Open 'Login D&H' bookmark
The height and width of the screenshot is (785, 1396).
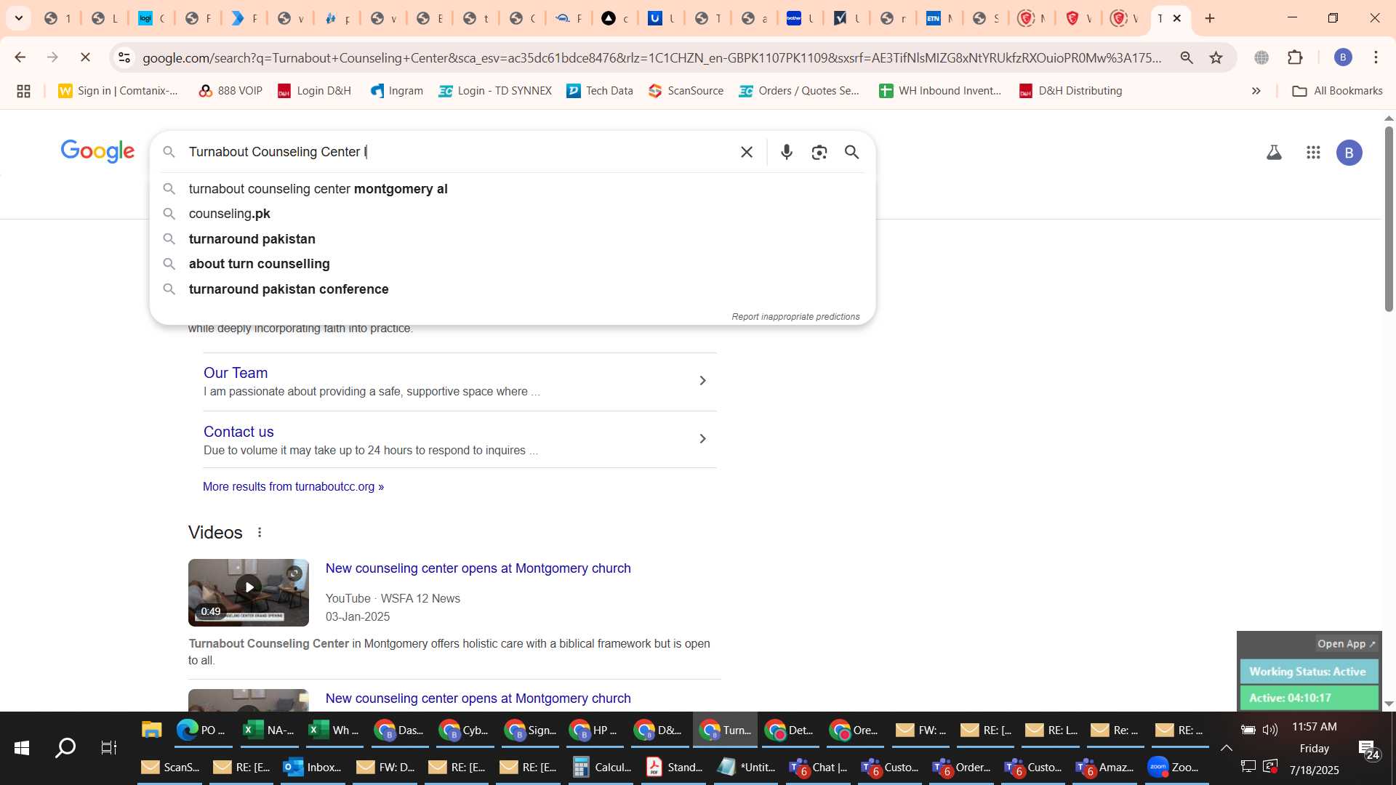[315, 91]
